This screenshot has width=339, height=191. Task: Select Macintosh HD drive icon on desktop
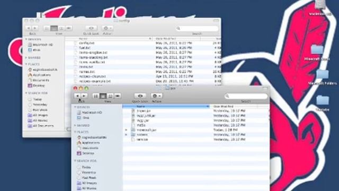click(x=320, y=7)
